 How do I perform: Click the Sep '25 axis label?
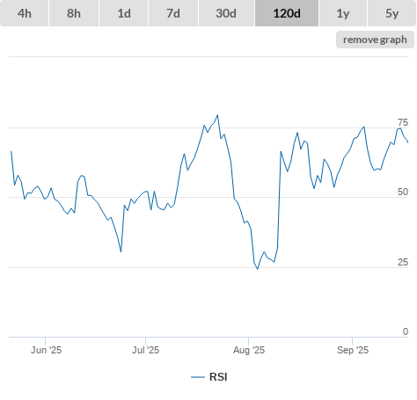point(353,350)
